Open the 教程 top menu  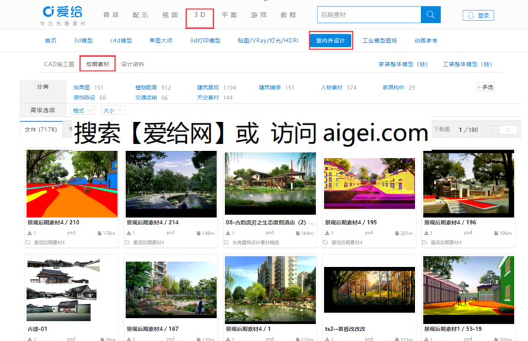tap(288, 15)
